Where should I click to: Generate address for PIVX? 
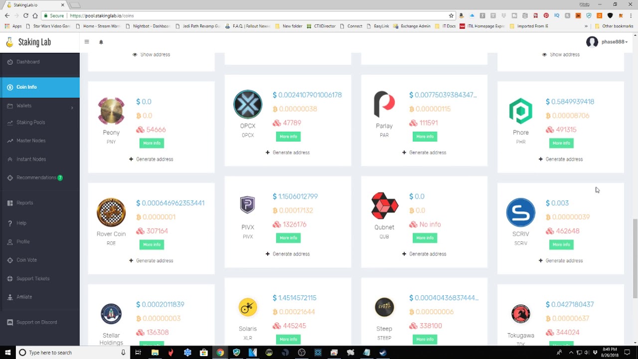pos(288,254)
